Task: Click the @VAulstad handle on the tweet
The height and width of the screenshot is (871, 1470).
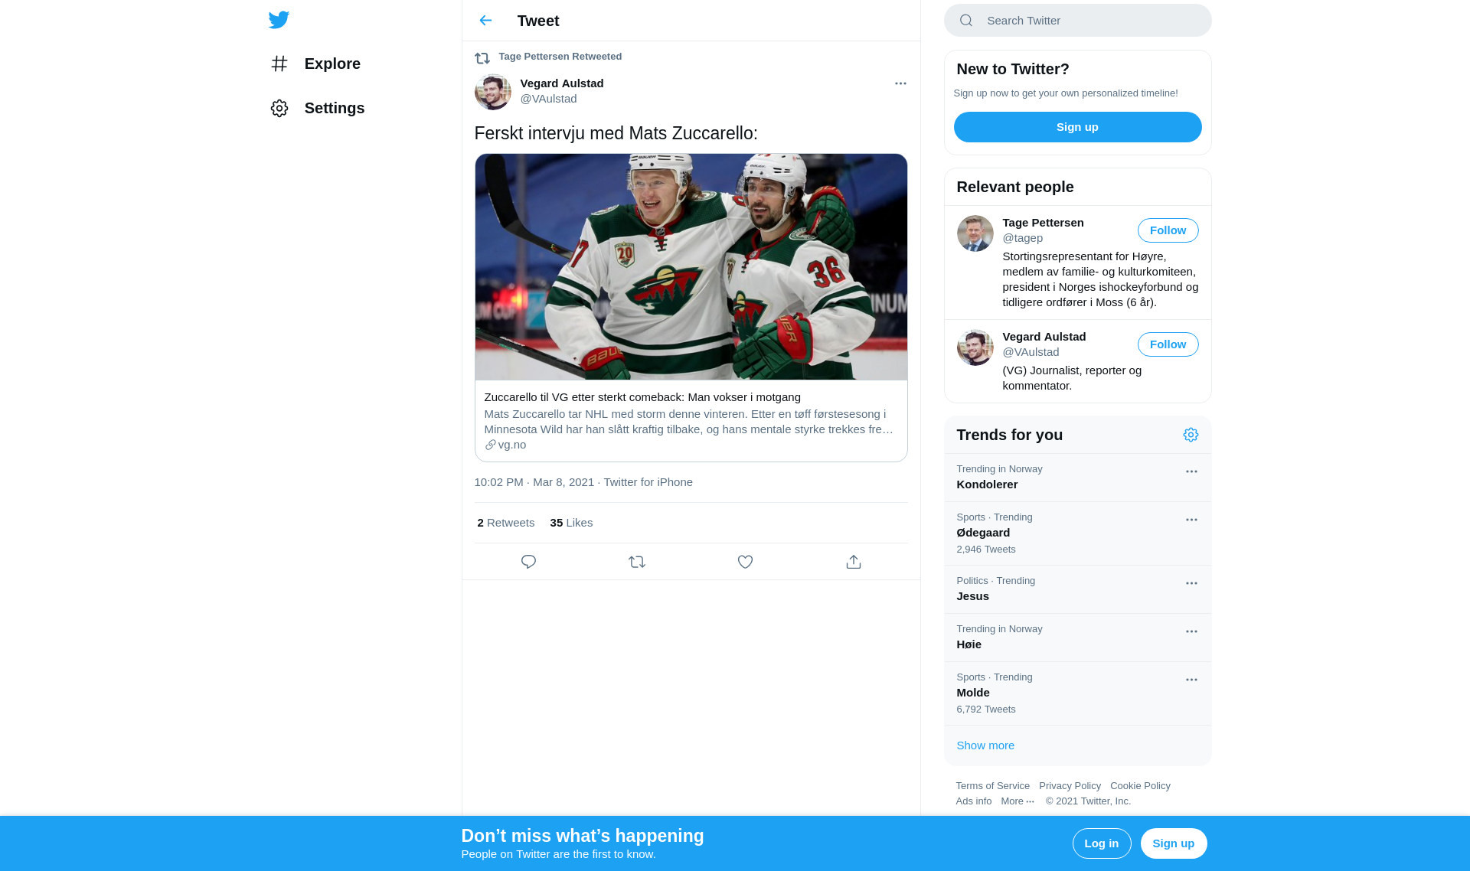Action: tap(549, 99)
